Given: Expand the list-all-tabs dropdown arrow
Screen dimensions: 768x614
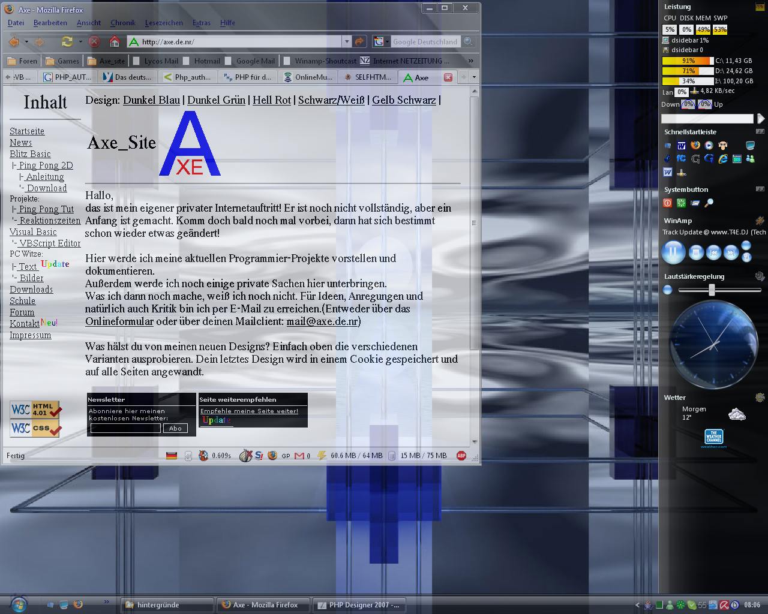Looking at the screenshot, I should [x=474, y=77].
